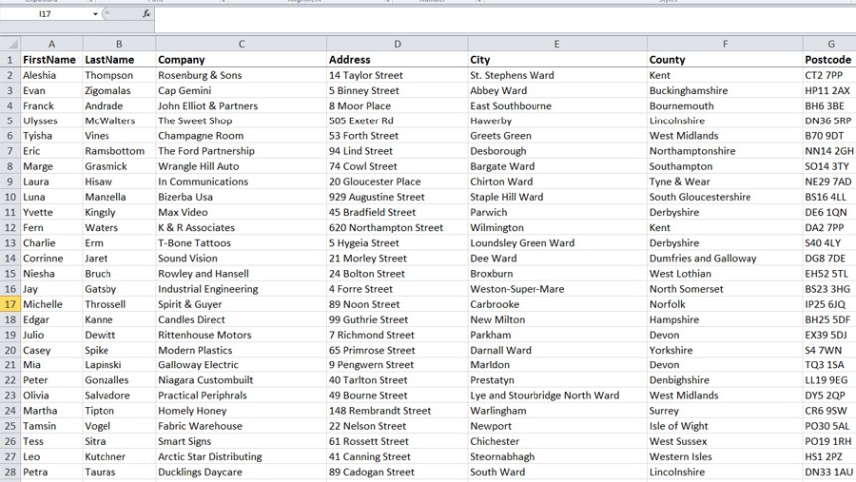
Task: Select cell West Sussex
Action: [725, 442]
